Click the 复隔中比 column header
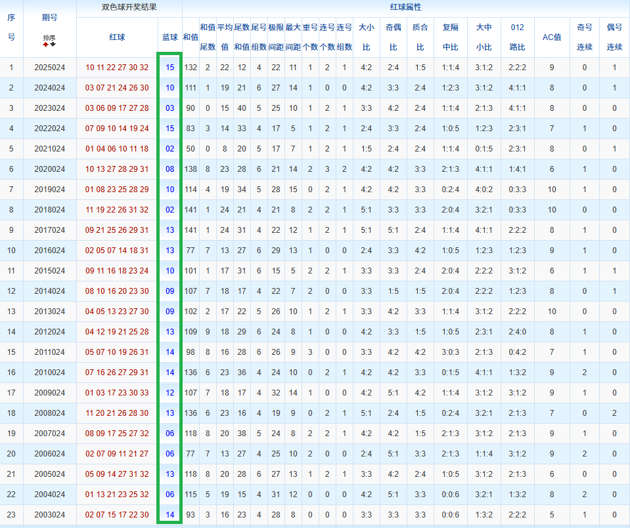630x528 pixels. (x=451, y=37)
